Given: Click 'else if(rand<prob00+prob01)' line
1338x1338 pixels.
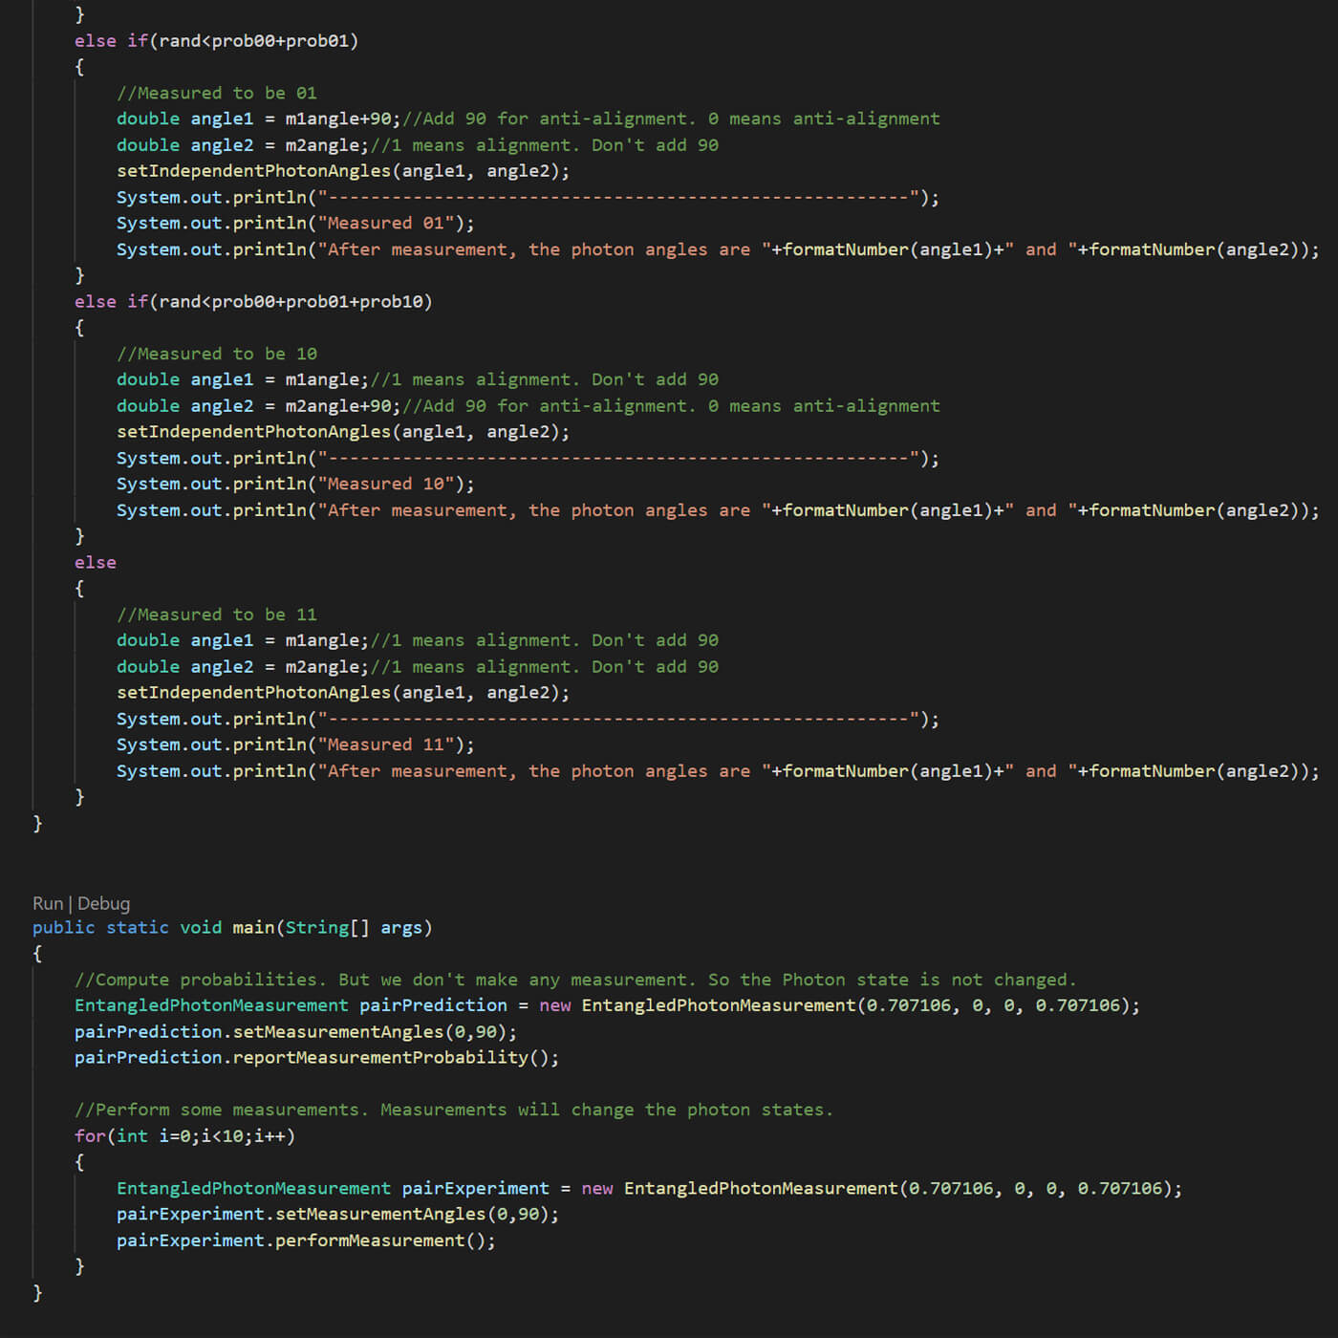Looking at the screenshot, I should (x=216, y=41).
